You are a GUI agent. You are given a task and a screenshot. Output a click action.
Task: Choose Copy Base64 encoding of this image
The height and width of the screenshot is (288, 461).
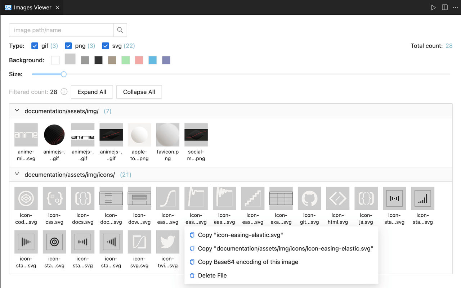[248, 262]
